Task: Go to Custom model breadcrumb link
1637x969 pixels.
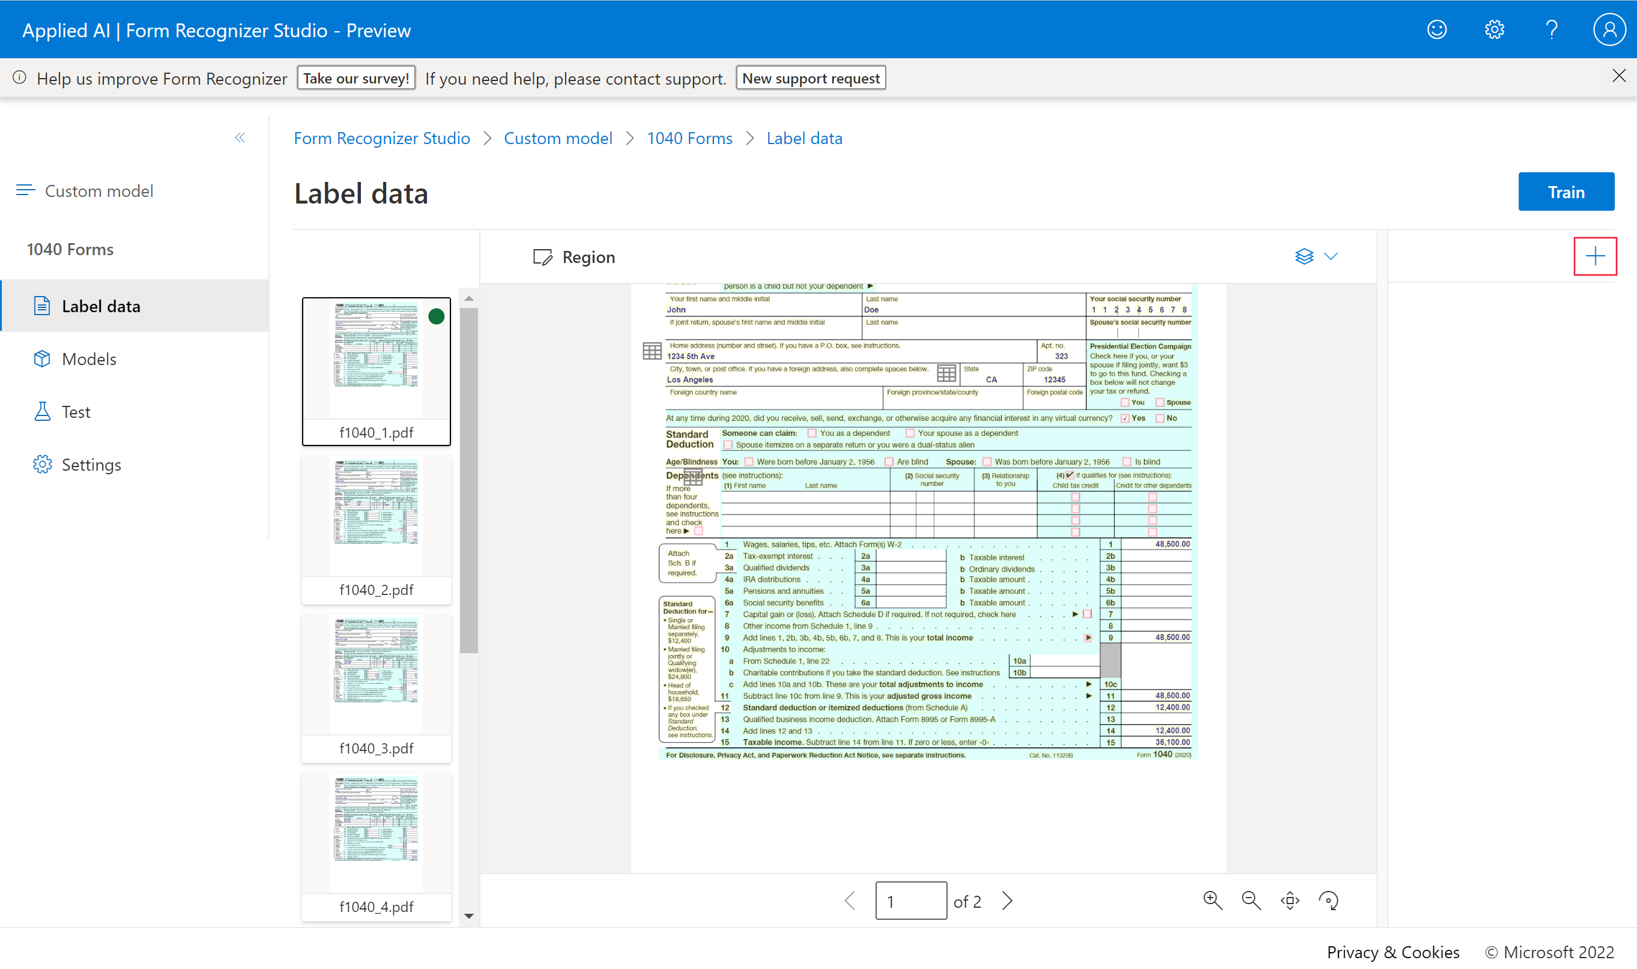Action: click(558, 137)
